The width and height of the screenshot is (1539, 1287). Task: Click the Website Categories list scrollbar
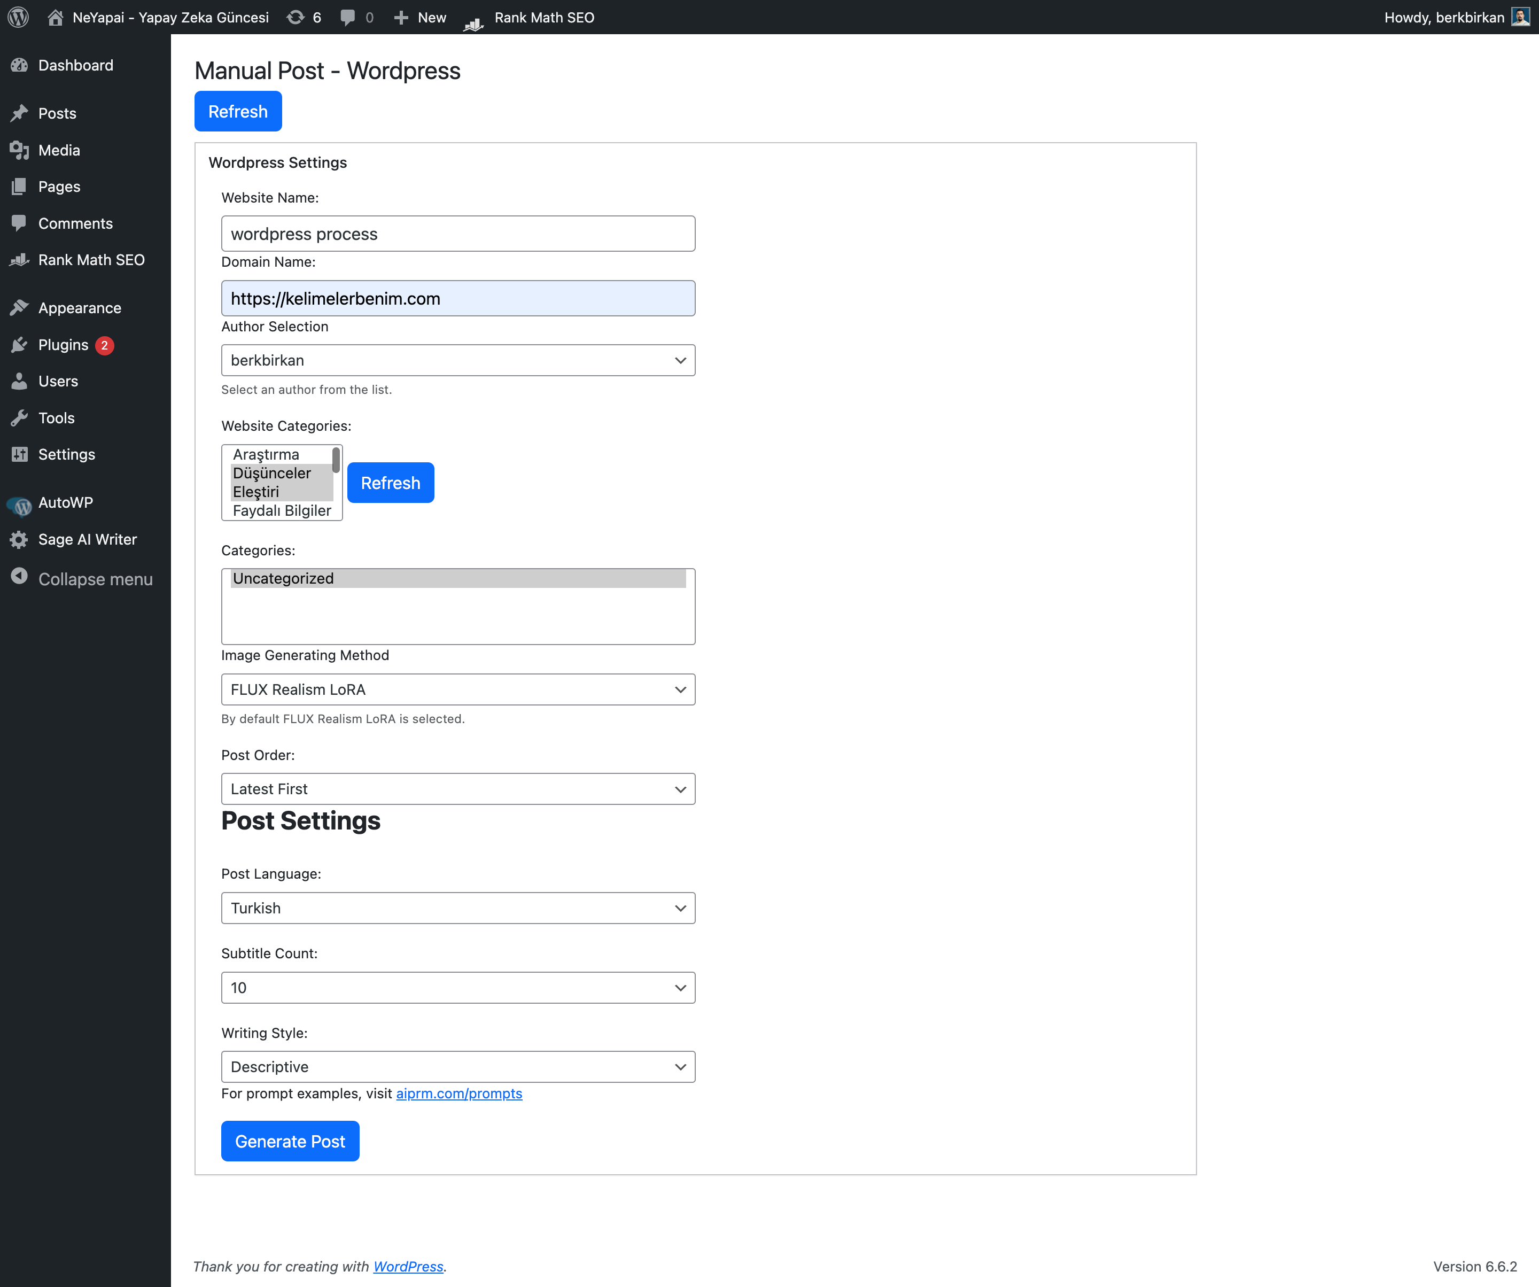pyautogui.click(x=336, y=460)
